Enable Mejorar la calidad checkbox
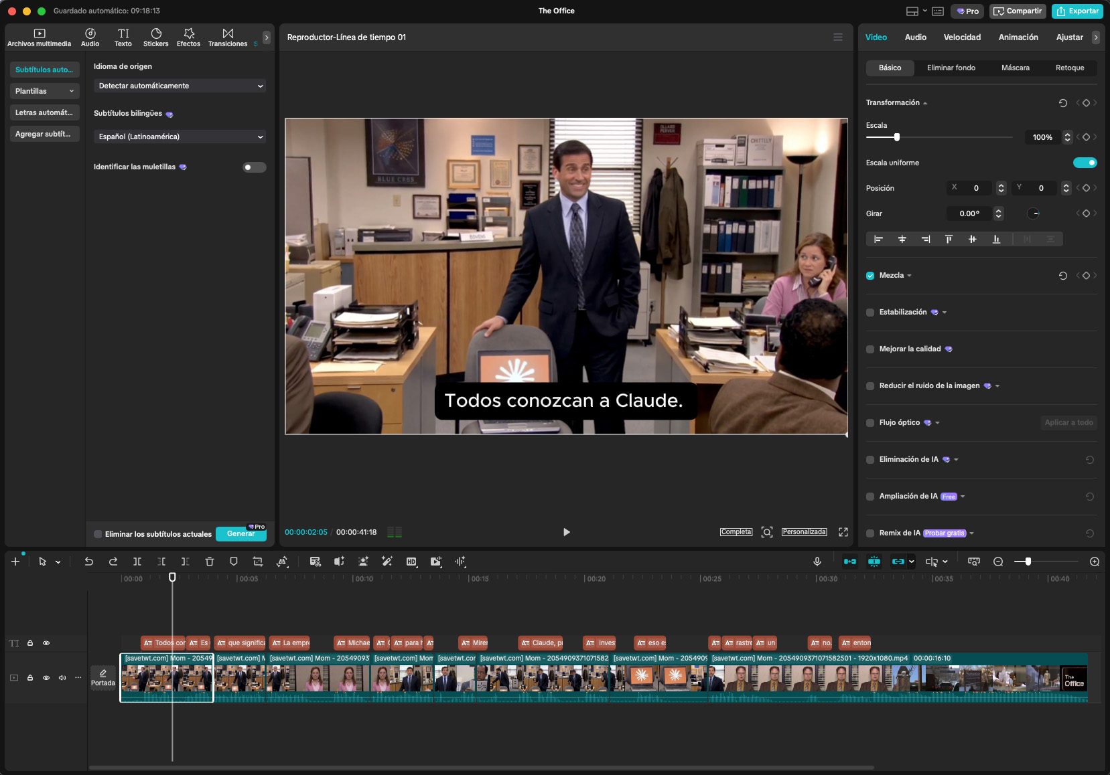This screenshot has height=775, width=1110. pyautogui.click(x=870, y=349)
